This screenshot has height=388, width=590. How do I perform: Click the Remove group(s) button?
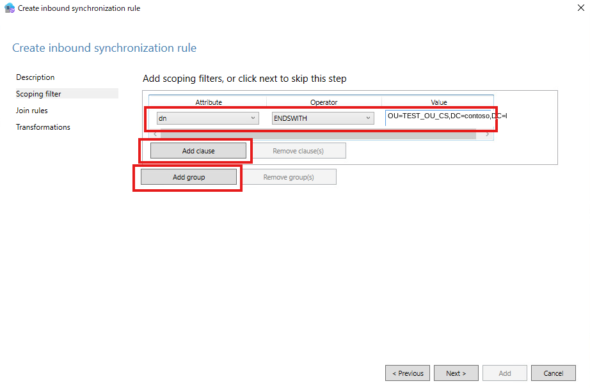[289, 177]
